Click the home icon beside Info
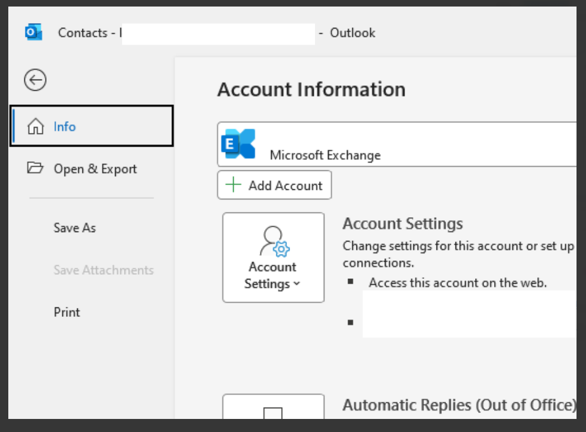The height and width of the screenshot is (432, 586). point(36,126)
